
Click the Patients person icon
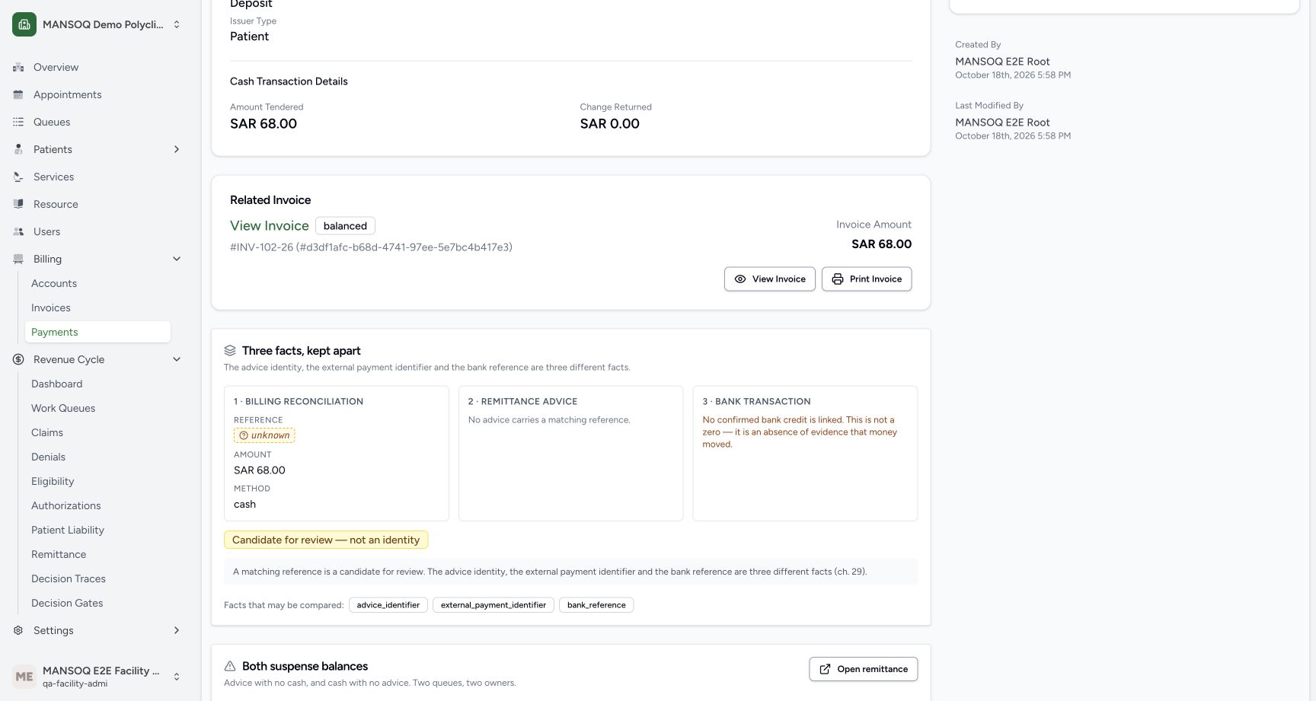[x=18, y=149]
